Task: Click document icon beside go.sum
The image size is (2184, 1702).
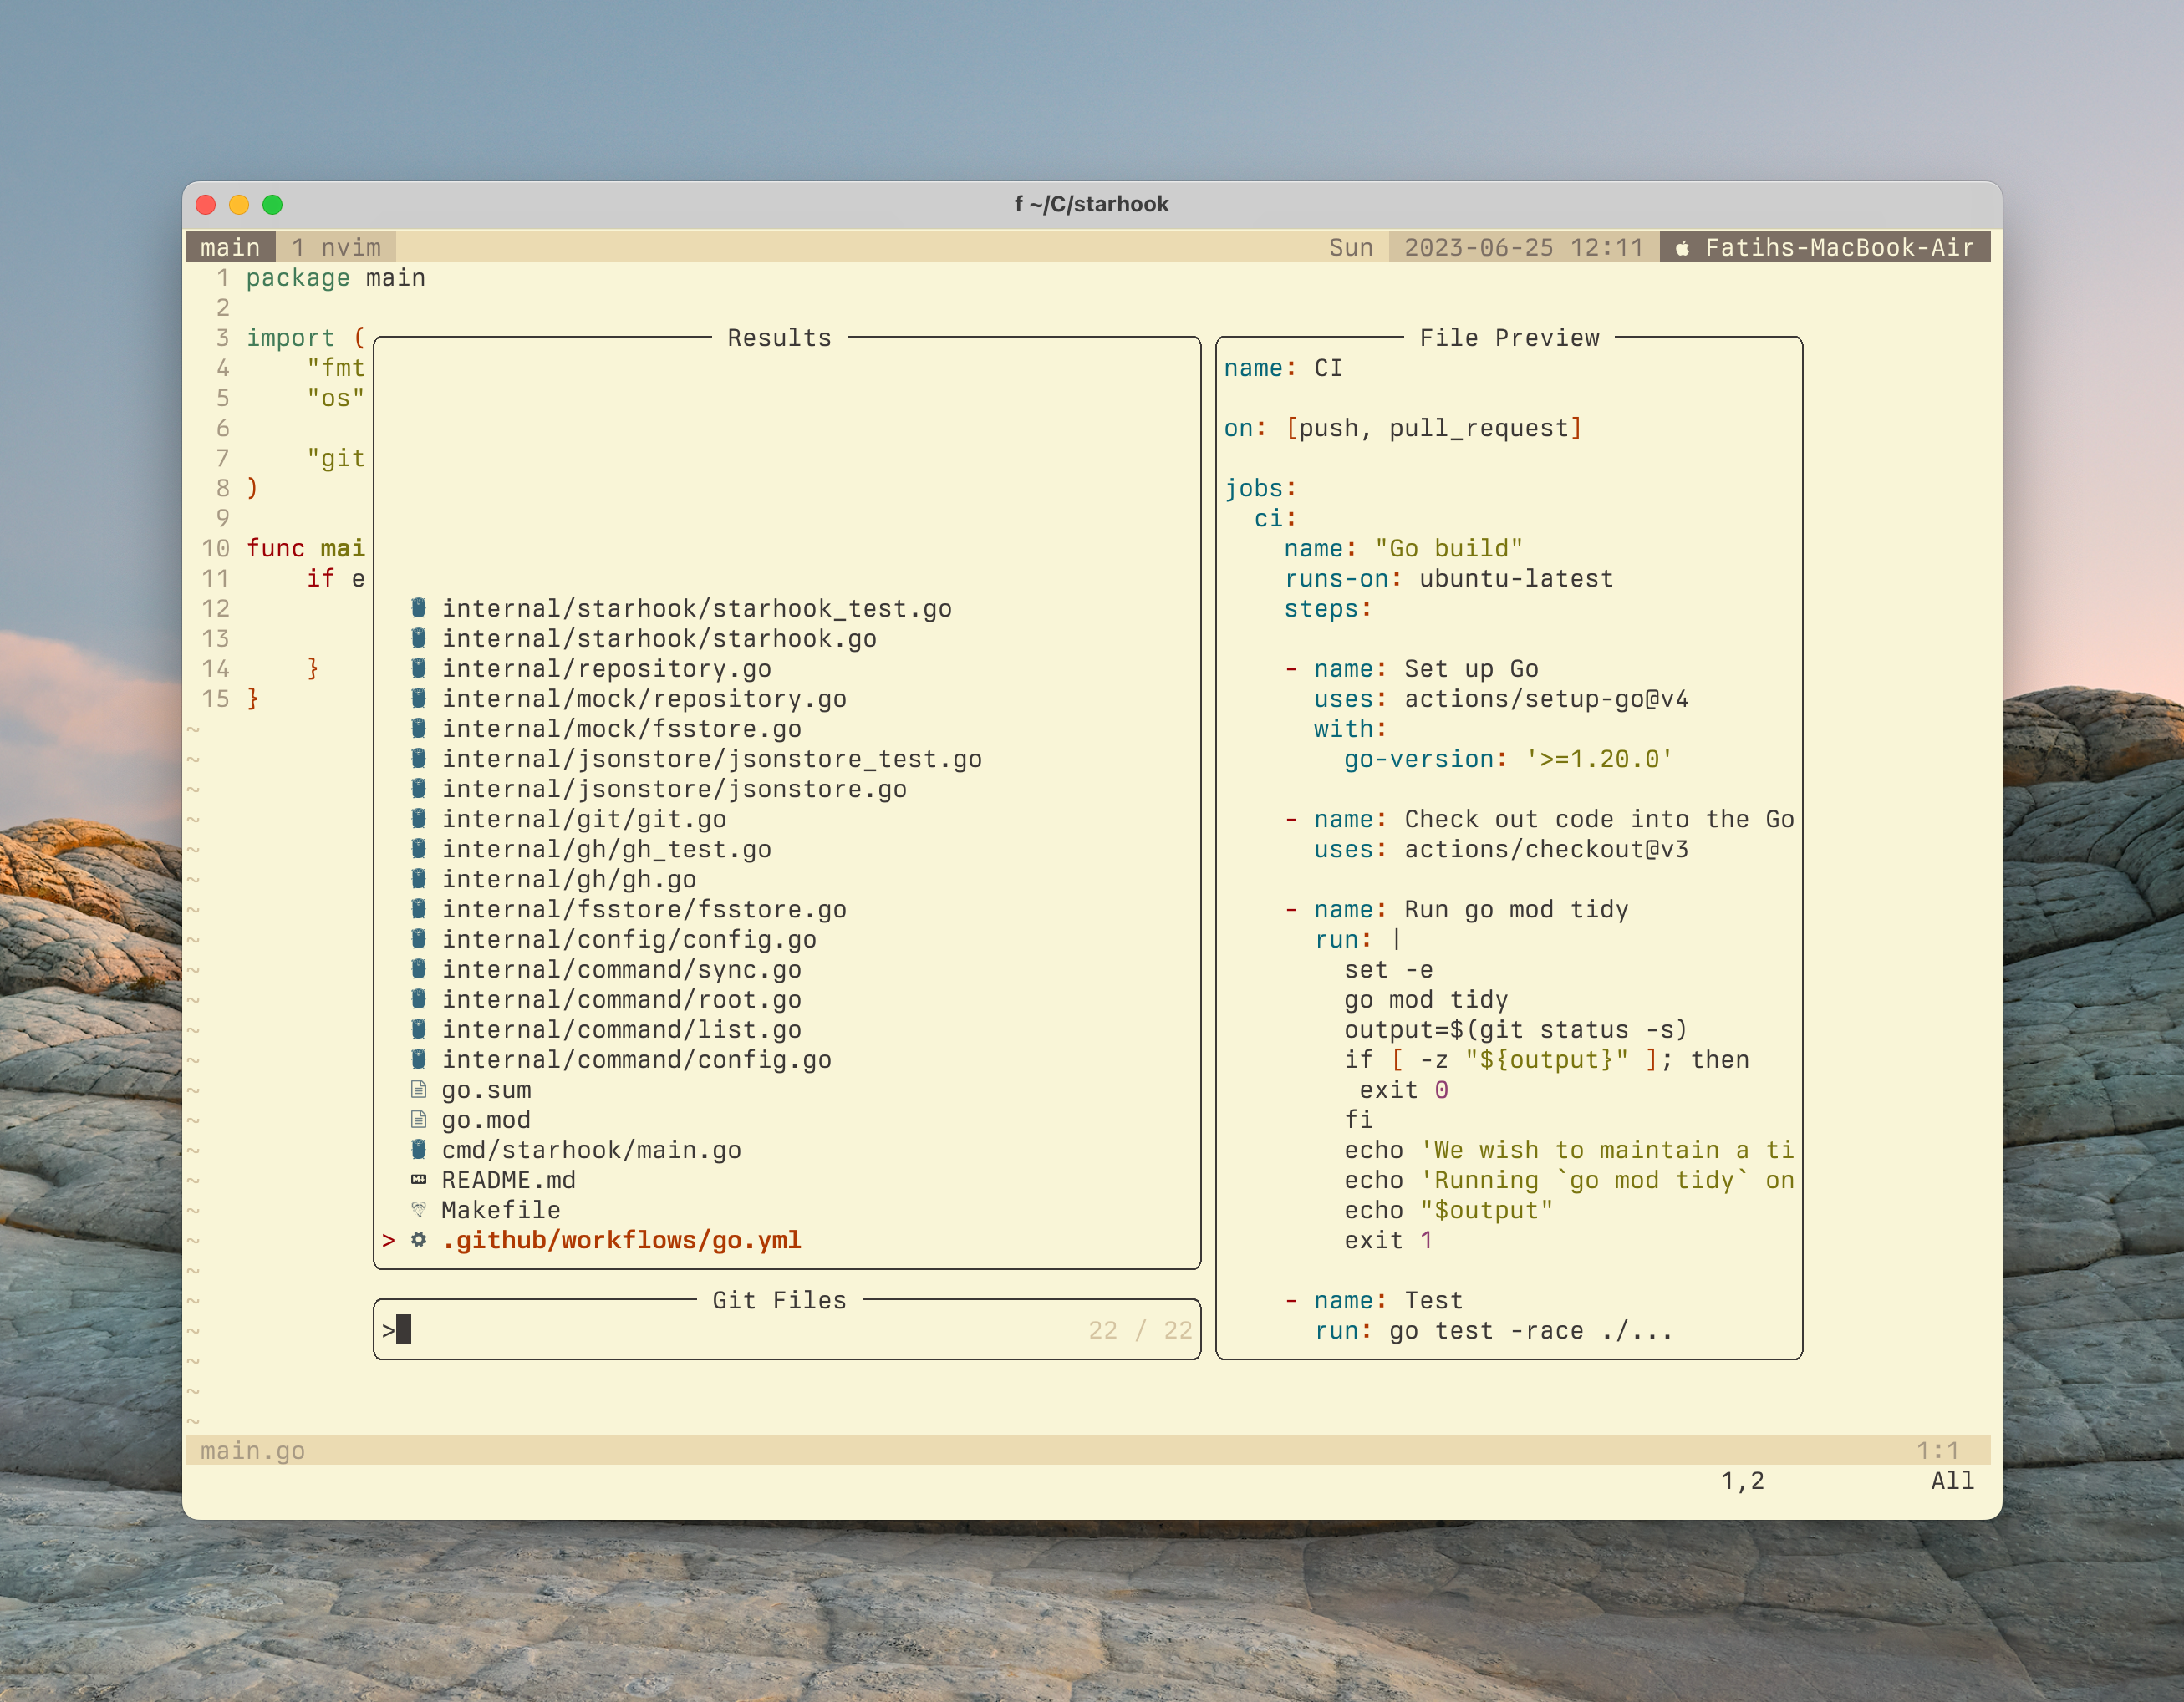Action: [x=419, y=1089]
